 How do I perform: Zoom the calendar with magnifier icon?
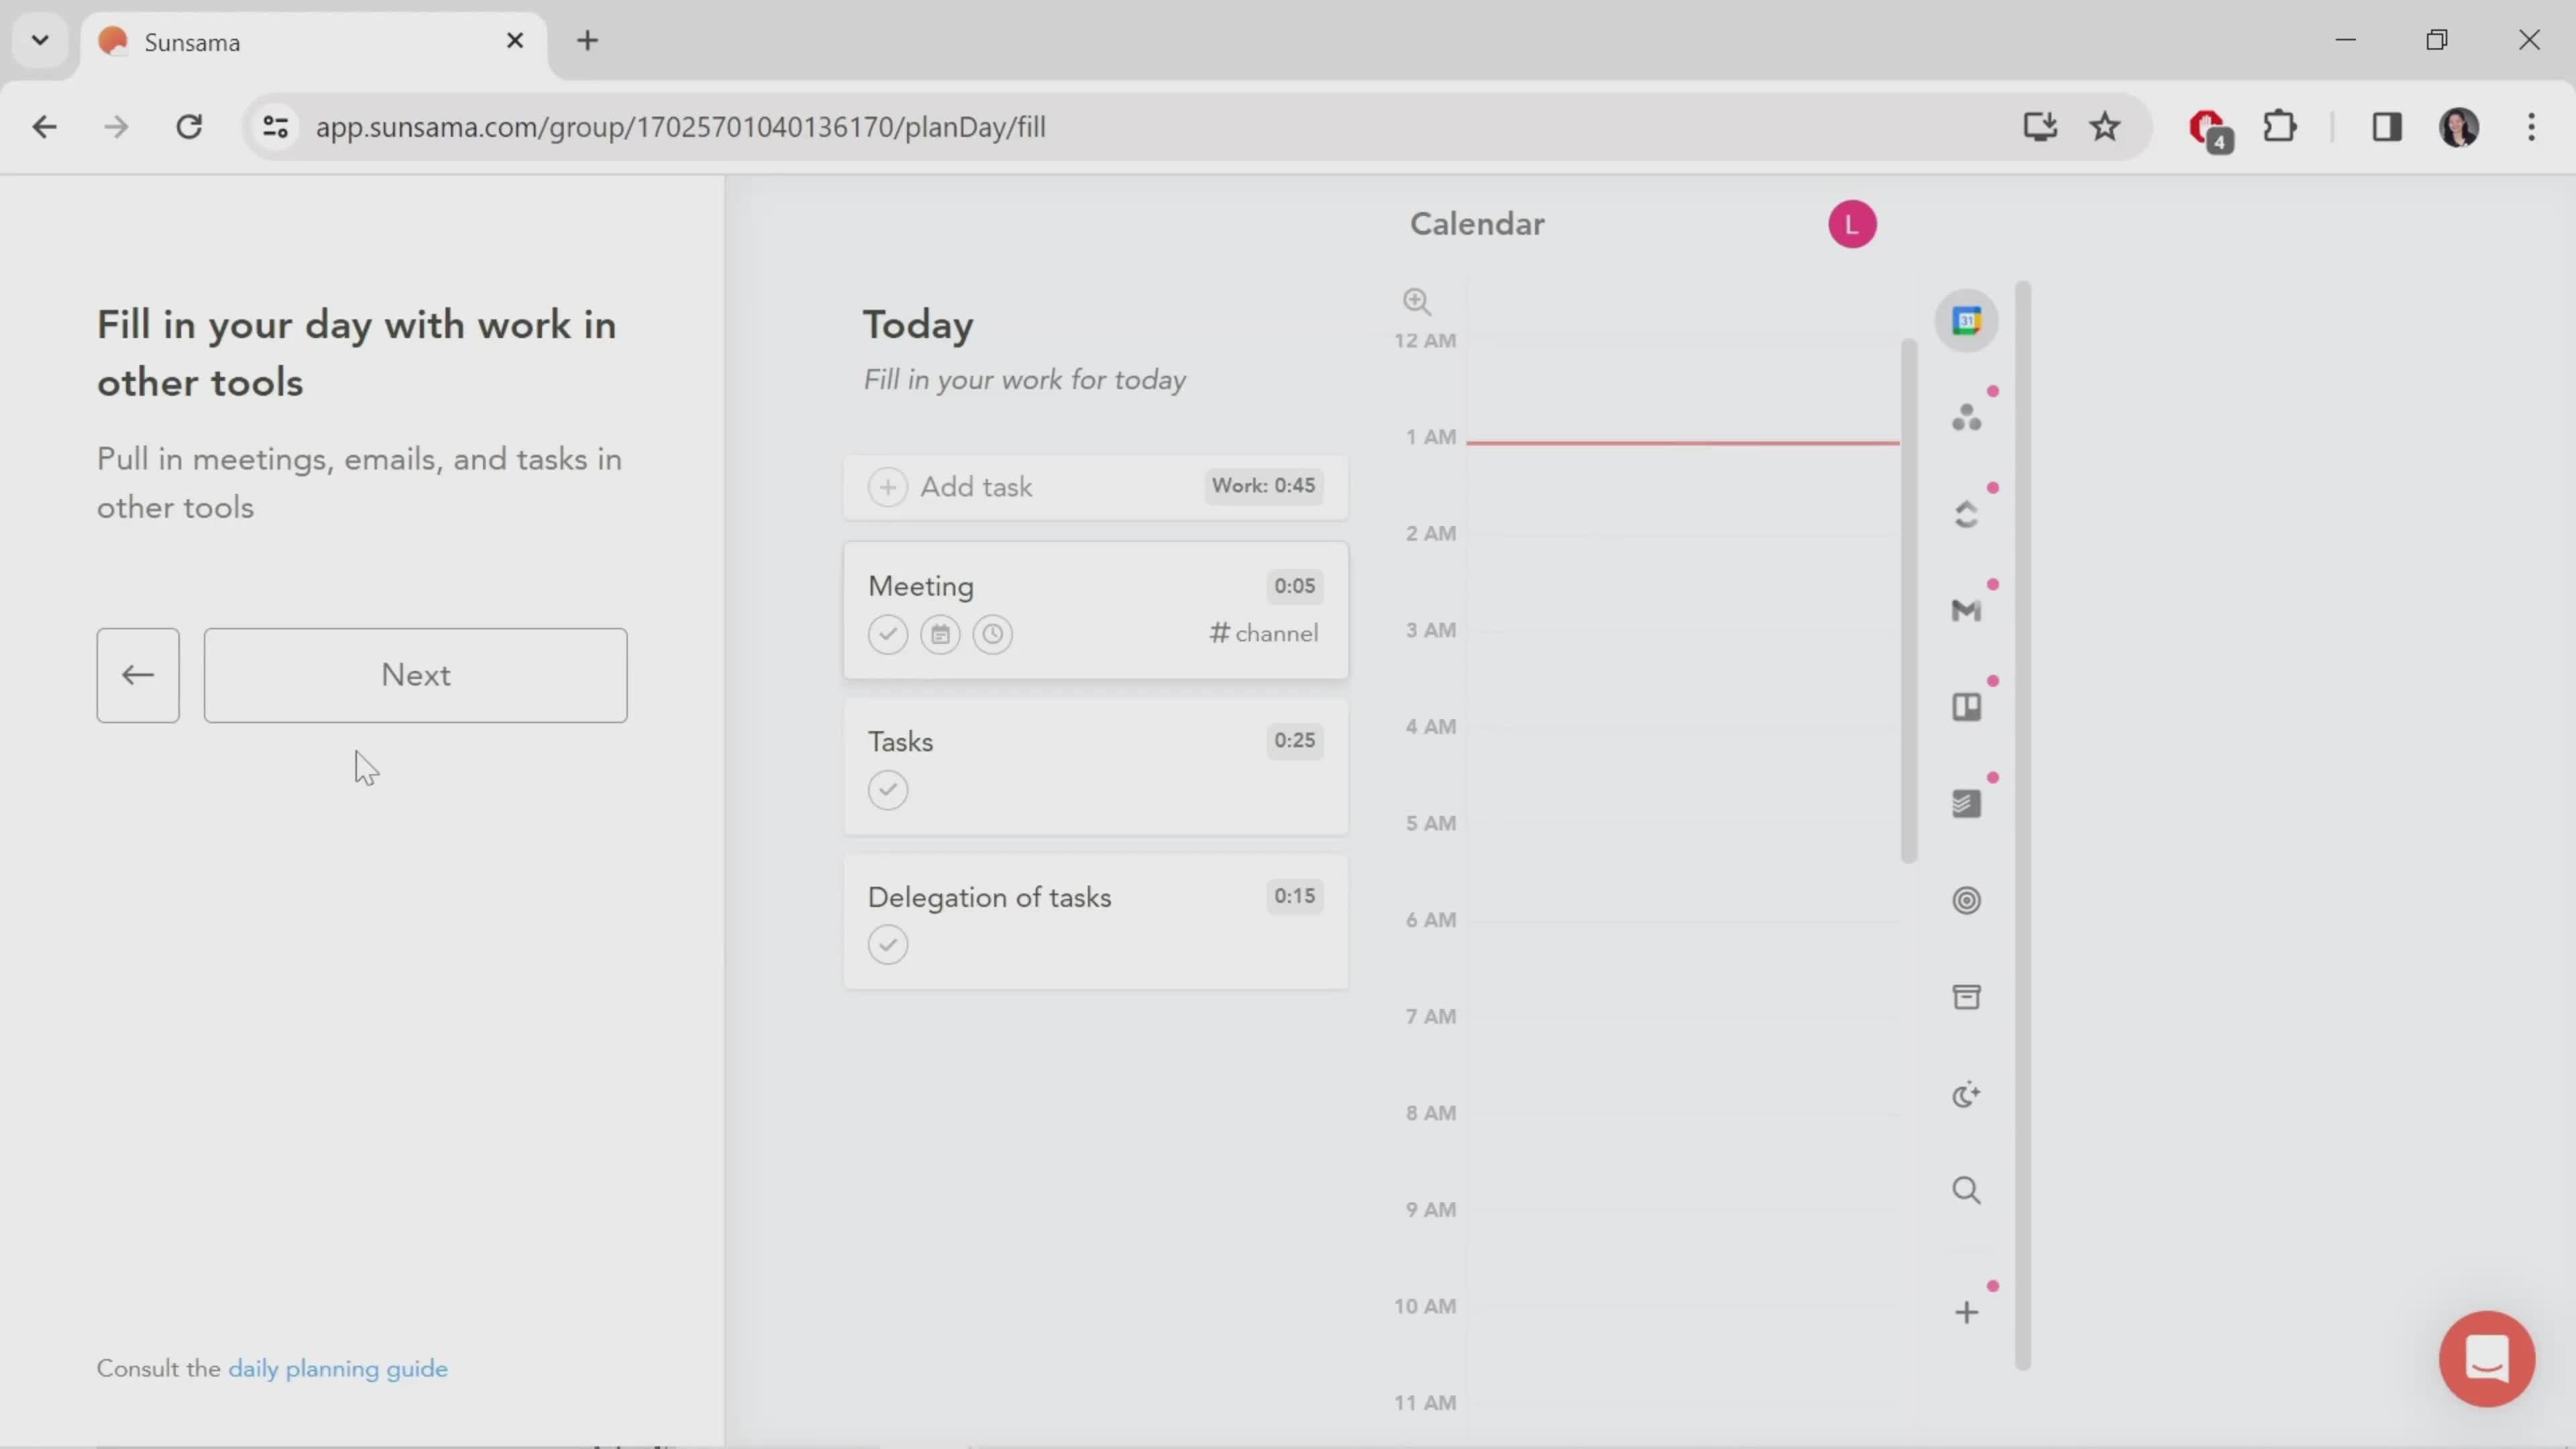click(1416, 301)
